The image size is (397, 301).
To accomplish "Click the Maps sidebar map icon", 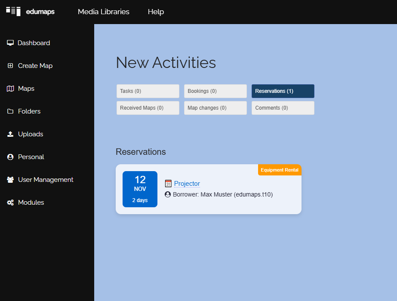I will click(x=10, y=89).
